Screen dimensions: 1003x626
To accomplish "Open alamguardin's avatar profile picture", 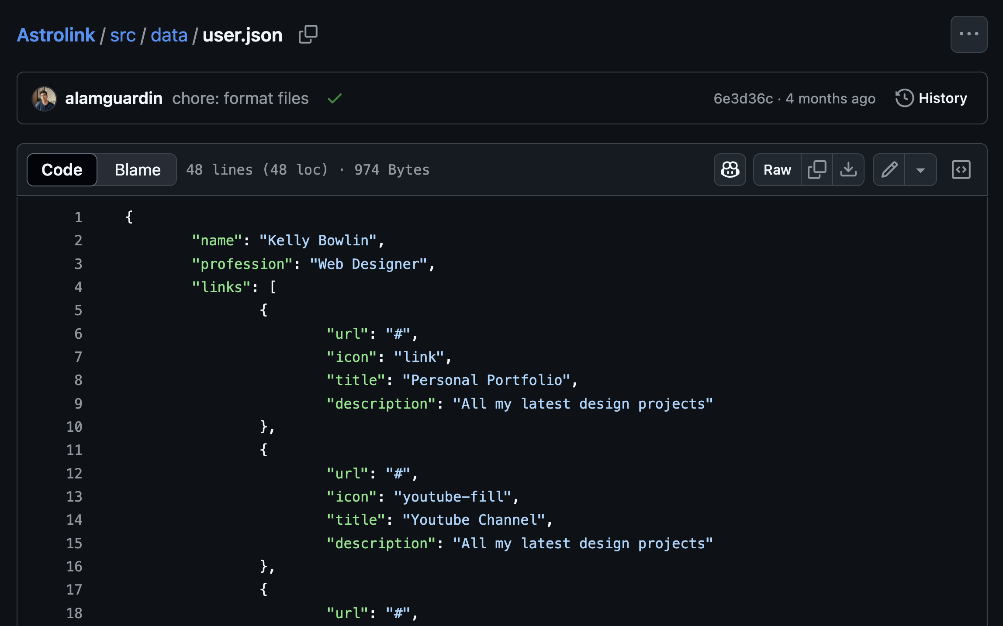I will pos(44,98).
